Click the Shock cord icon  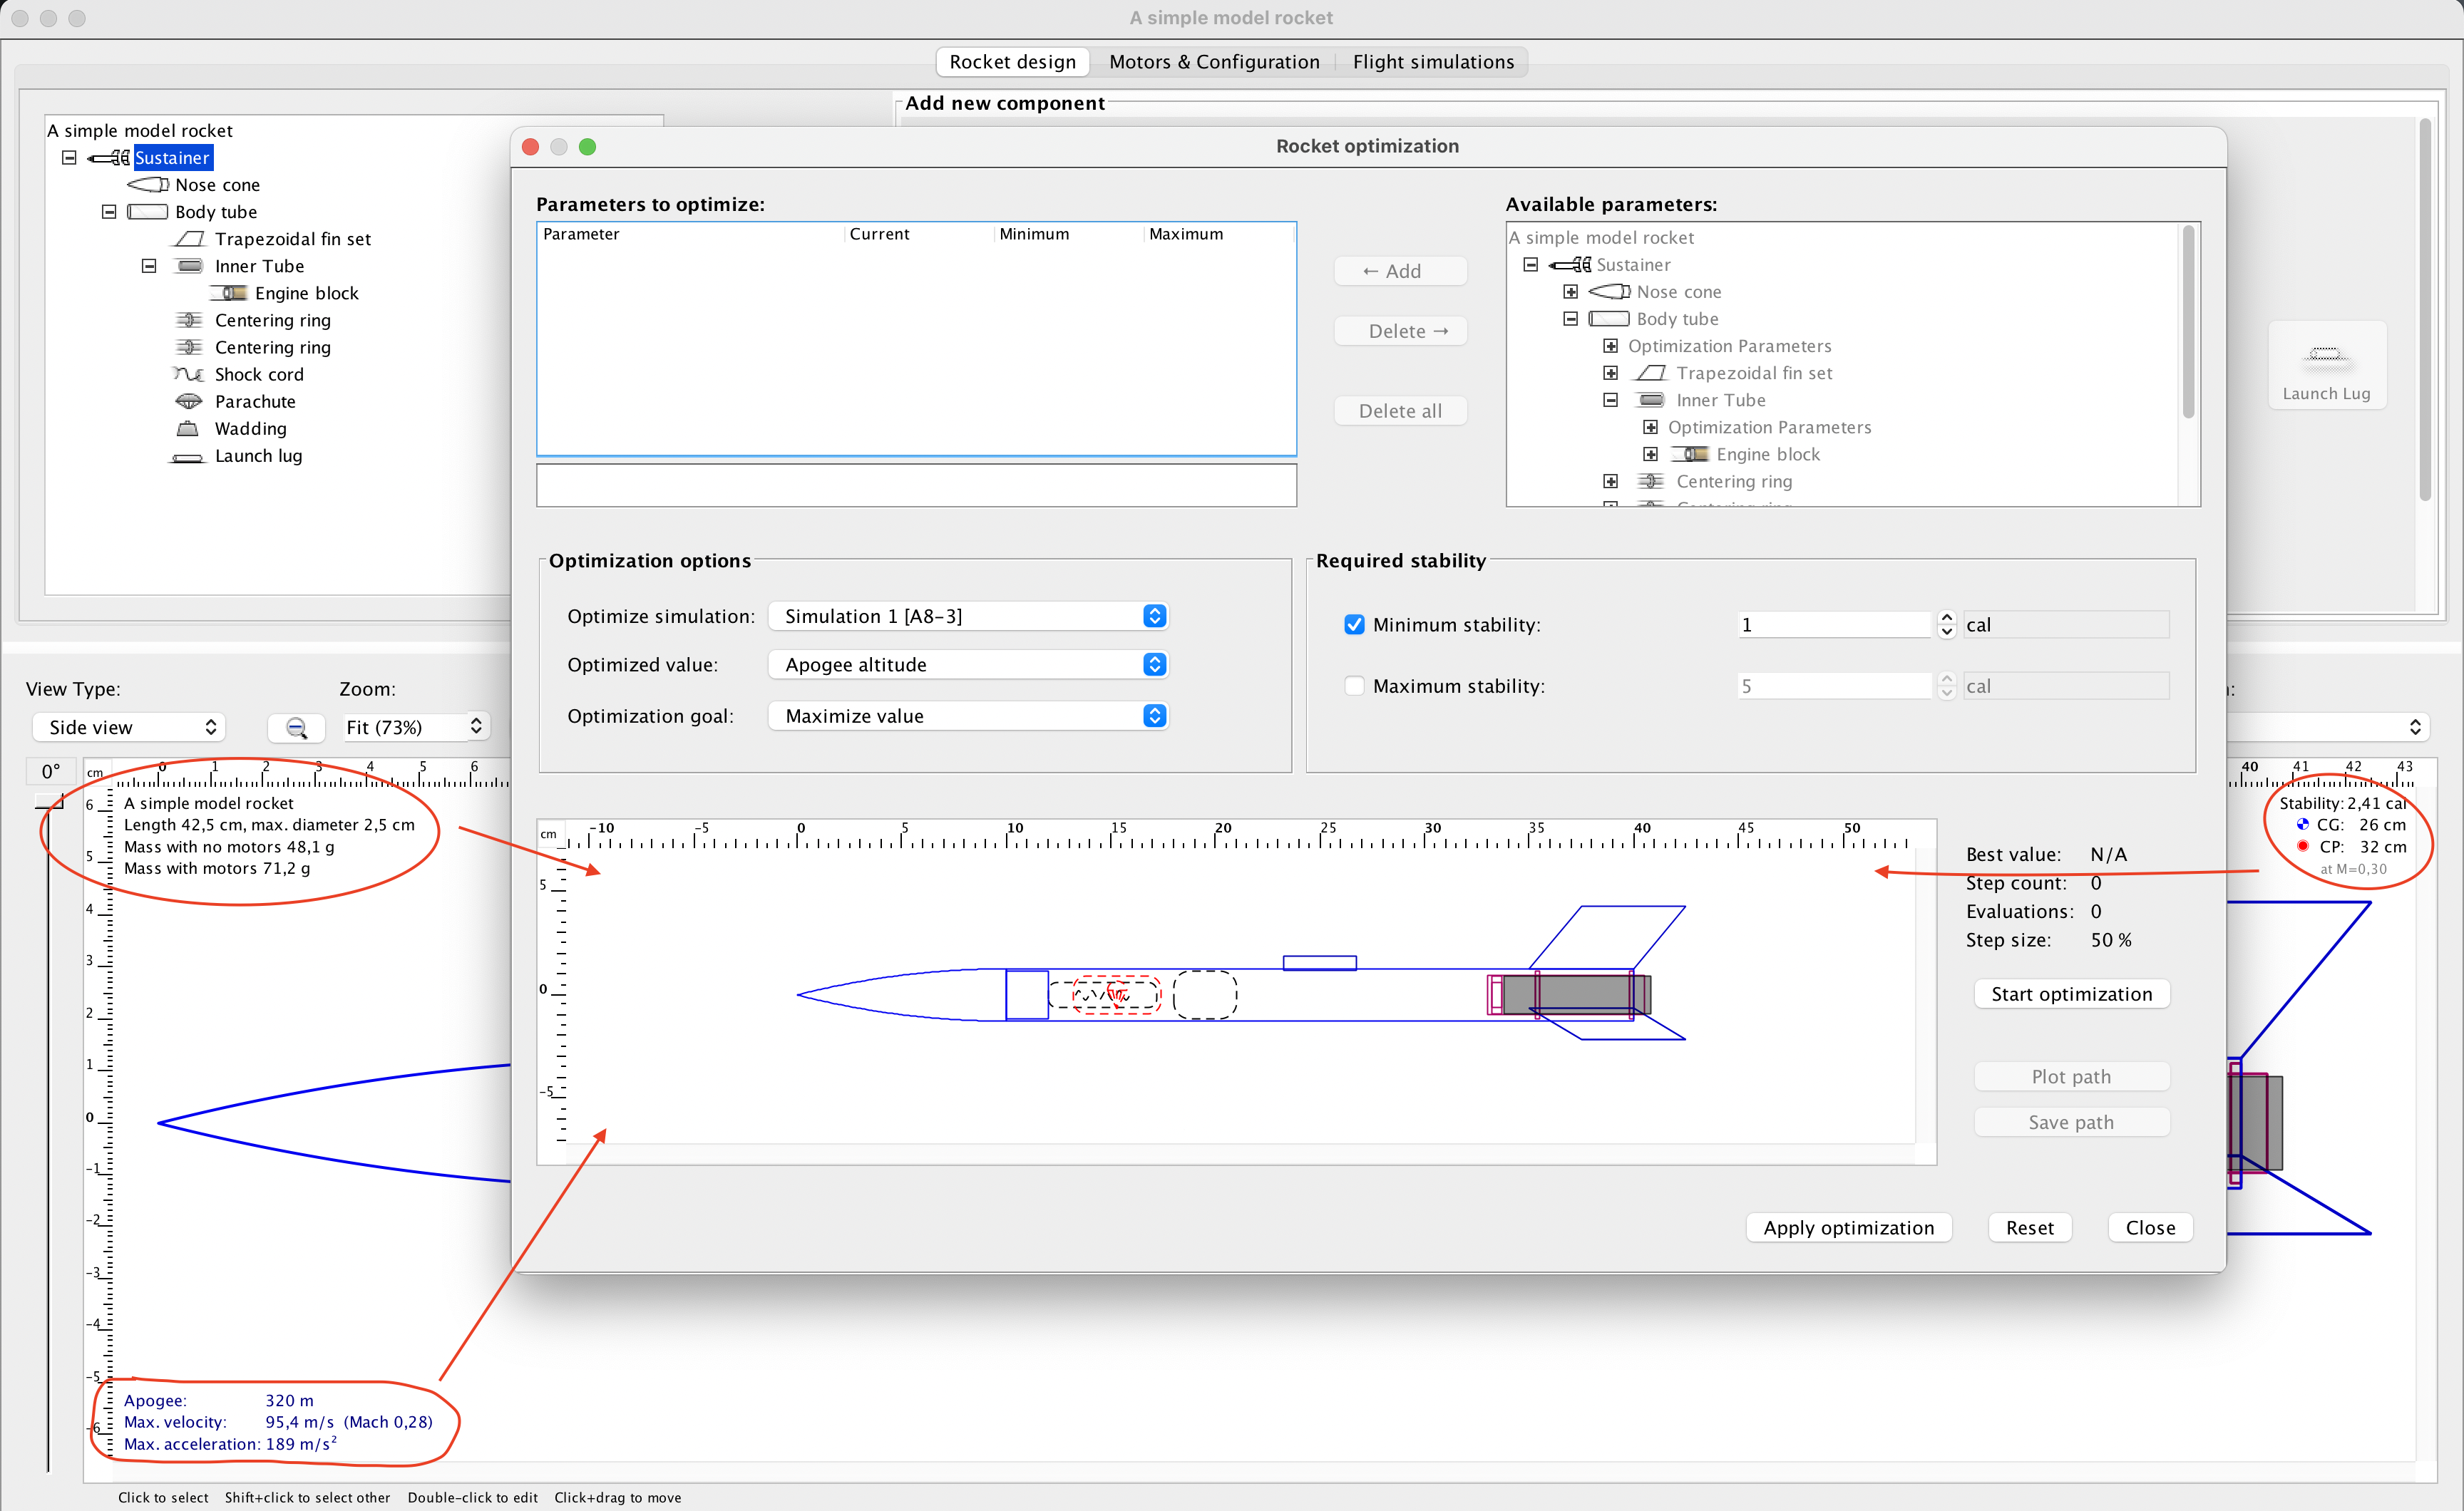[x=189, y=374]
